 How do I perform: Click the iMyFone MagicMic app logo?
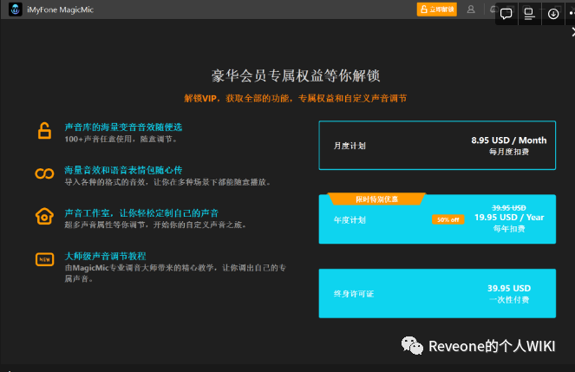[x=15, y=10]
